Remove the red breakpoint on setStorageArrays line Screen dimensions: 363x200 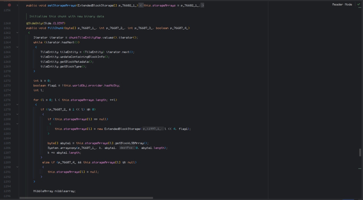[x=9, y=5]
